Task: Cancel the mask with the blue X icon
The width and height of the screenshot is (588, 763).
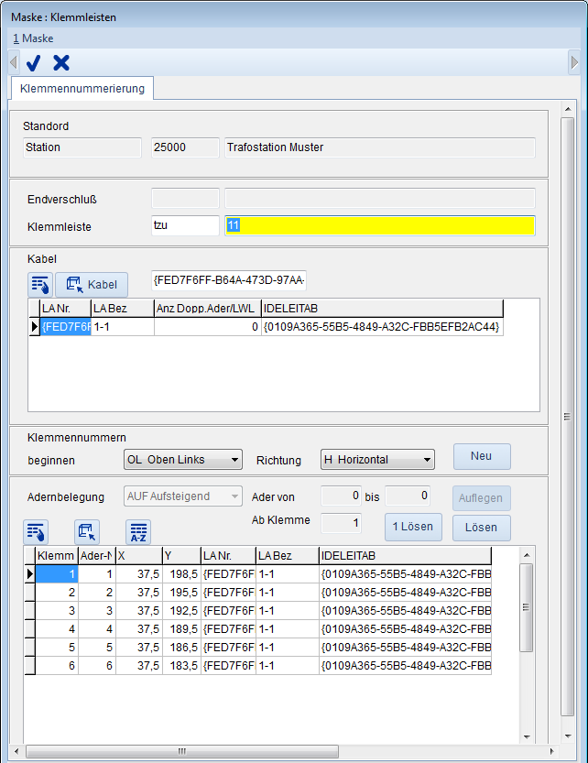Action: tap(61, 63)
